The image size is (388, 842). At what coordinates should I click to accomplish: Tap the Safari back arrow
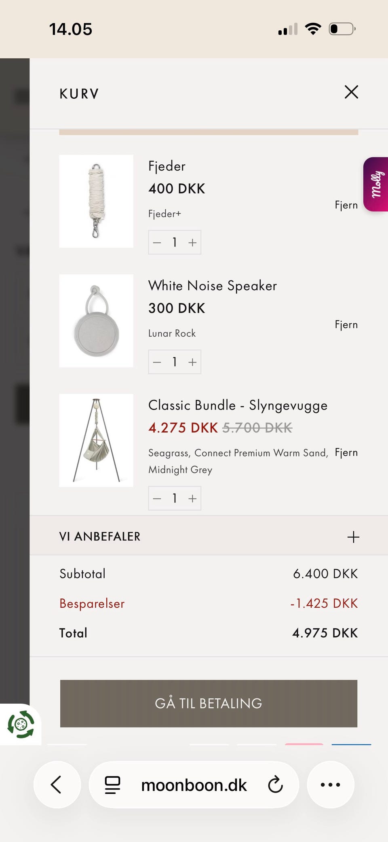coord(57,784)
